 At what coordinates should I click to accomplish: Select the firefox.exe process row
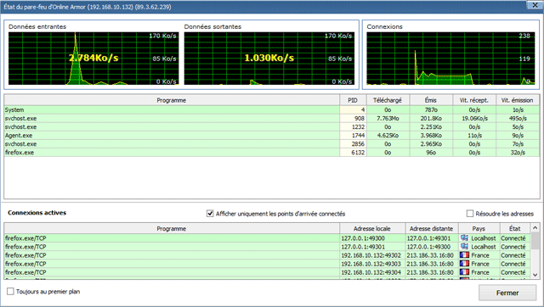coord(272,153)
